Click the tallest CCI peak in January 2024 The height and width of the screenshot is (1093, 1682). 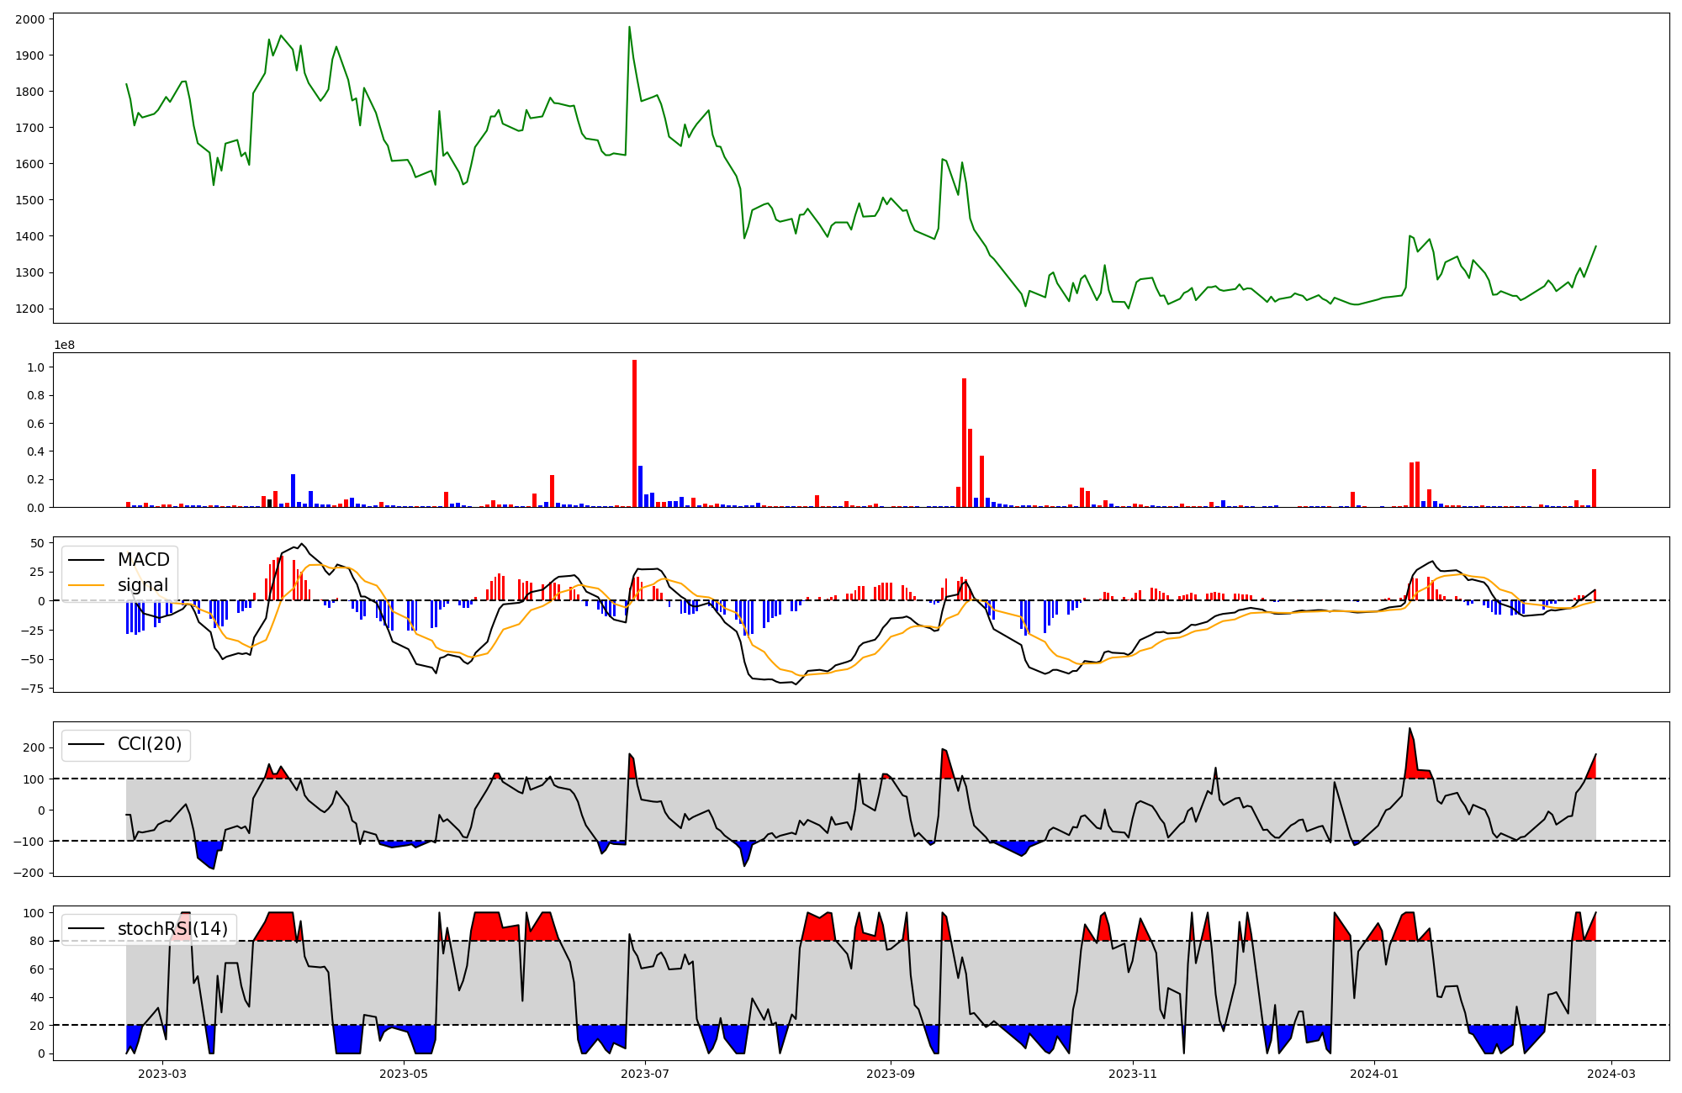tap(1410, 729)
